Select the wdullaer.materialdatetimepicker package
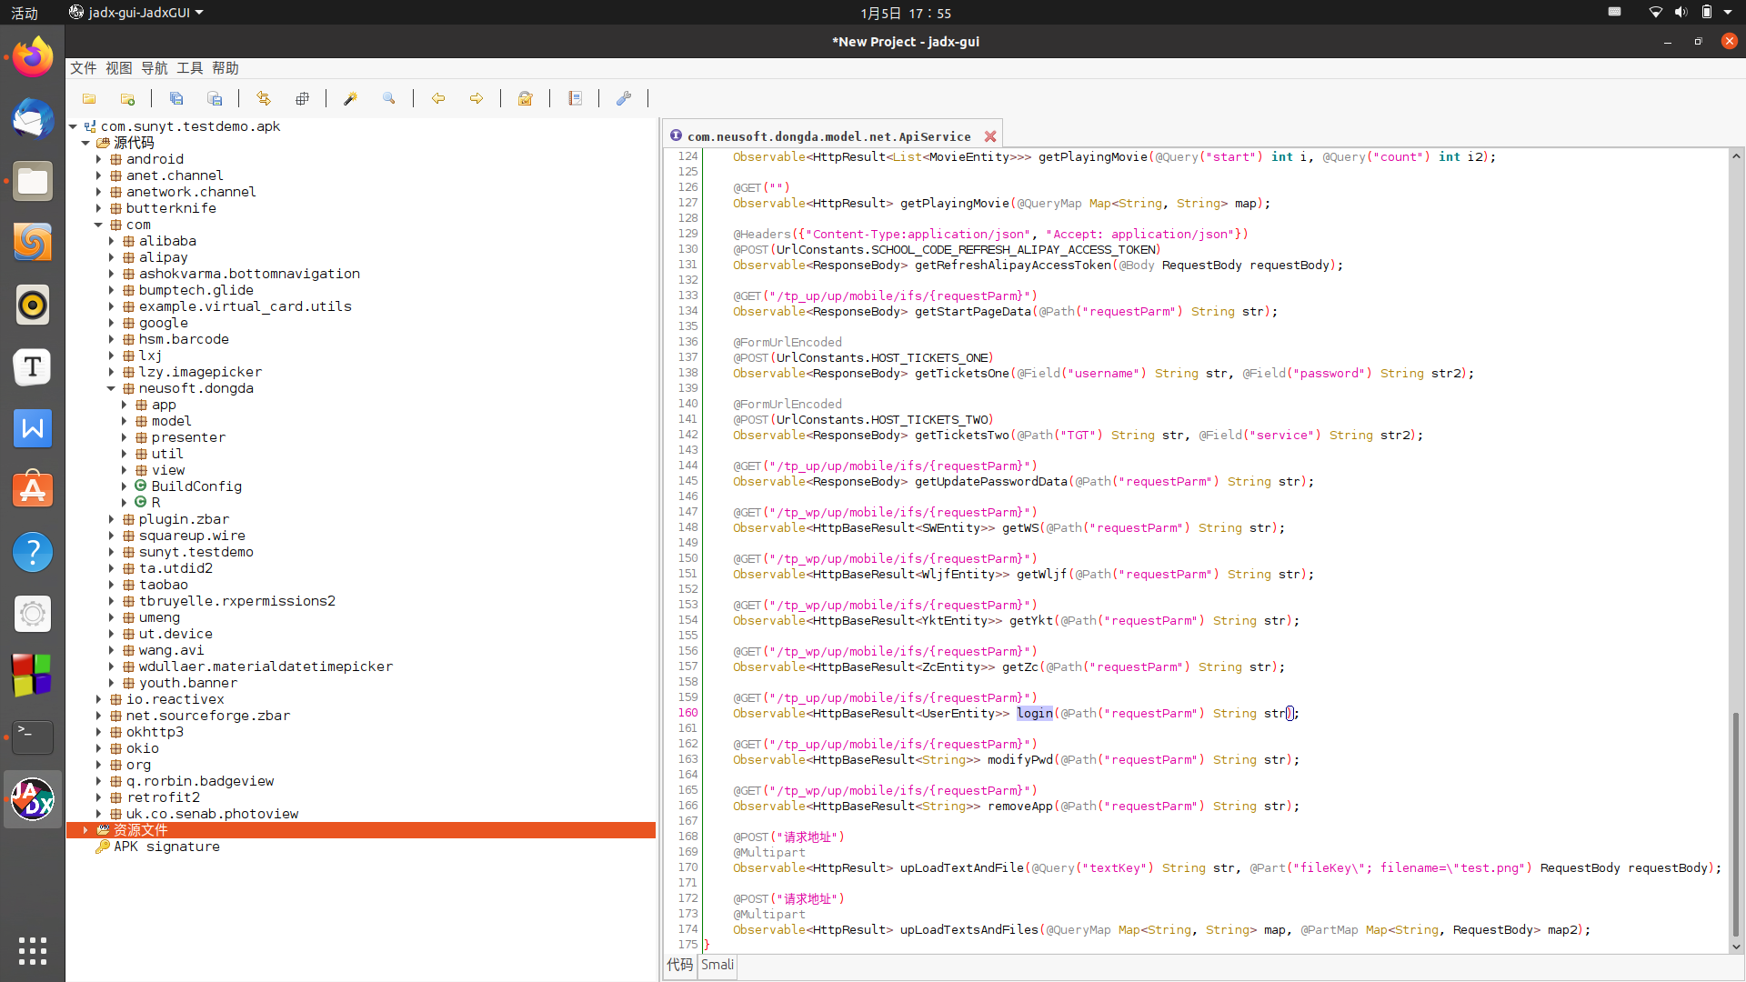This screenshot has height=982, width=1746. [266, 666]
